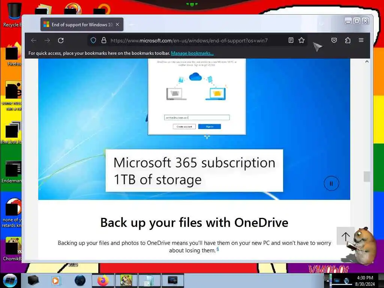The width and height of the screenshot is (384, 288).
Task: Go back to previous page
Action: (34, 40)
